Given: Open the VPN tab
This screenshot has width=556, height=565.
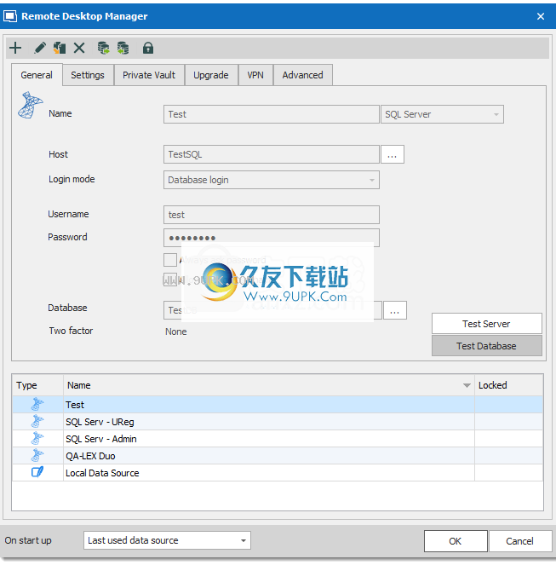Looking at the screenshot, I should pyautogui.click(x=255, y=75).
